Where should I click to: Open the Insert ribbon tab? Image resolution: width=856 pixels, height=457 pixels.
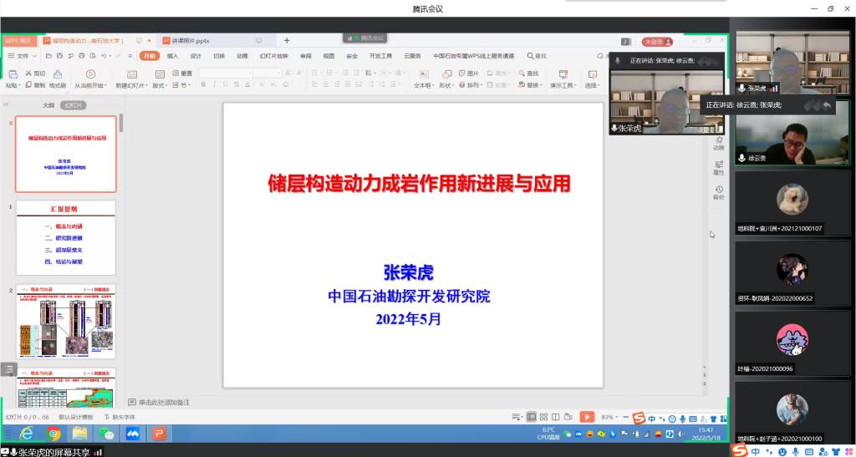(x=172, y=56)
